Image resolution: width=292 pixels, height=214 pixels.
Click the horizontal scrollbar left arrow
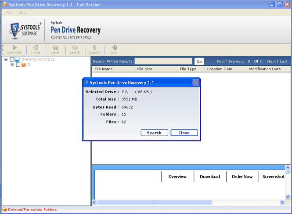[x=94, y=202]
